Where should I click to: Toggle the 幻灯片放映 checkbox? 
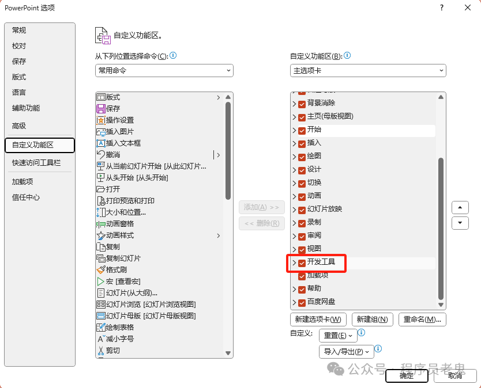pyautogui.click(x=302, y=210)
